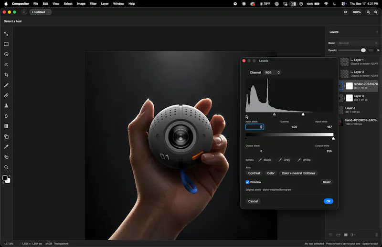Select the Blur droplet tool

6,116
